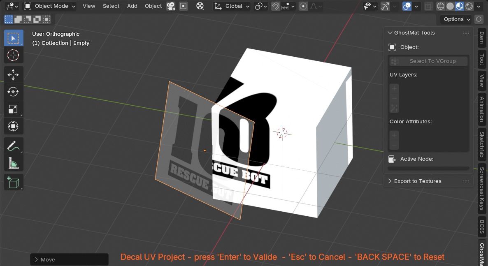488x266 pixels.
Task: Click the Select To VGroup button
Action: tap(428, 61)
